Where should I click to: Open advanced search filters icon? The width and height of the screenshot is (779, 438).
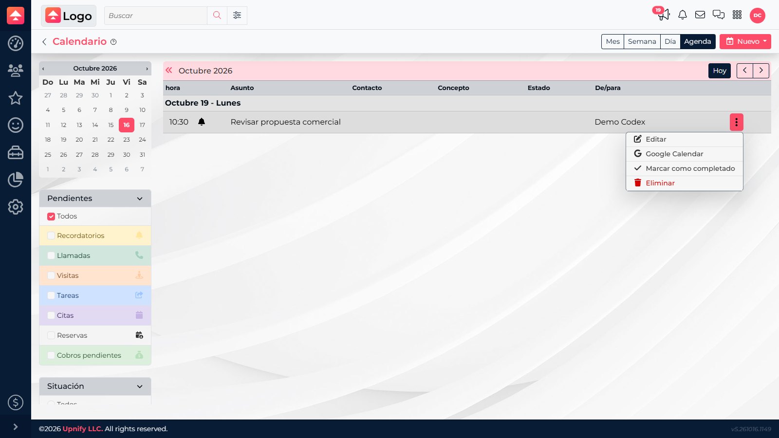point(237,16)
